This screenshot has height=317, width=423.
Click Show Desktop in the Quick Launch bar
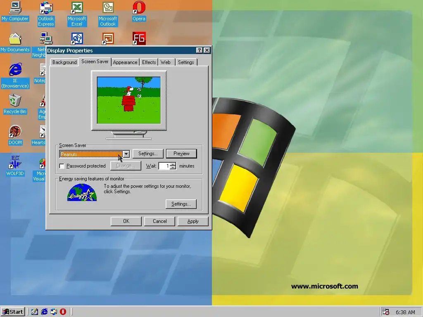click(35, 312)
